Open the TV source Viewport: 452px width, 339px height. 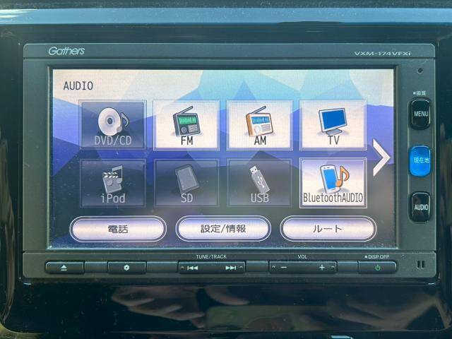(333, 124)
